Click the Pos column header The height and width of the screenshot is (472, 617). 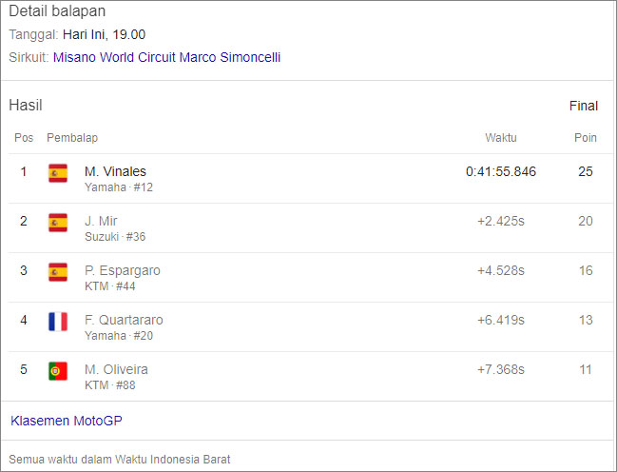click(x=24, y=138)
